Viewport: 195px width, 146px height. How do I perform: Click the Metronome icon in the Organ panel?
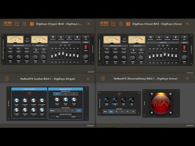click(36, 50)
